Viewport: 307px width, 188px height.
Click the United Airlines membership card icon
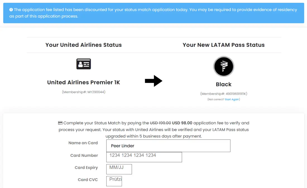click(83, 64)
